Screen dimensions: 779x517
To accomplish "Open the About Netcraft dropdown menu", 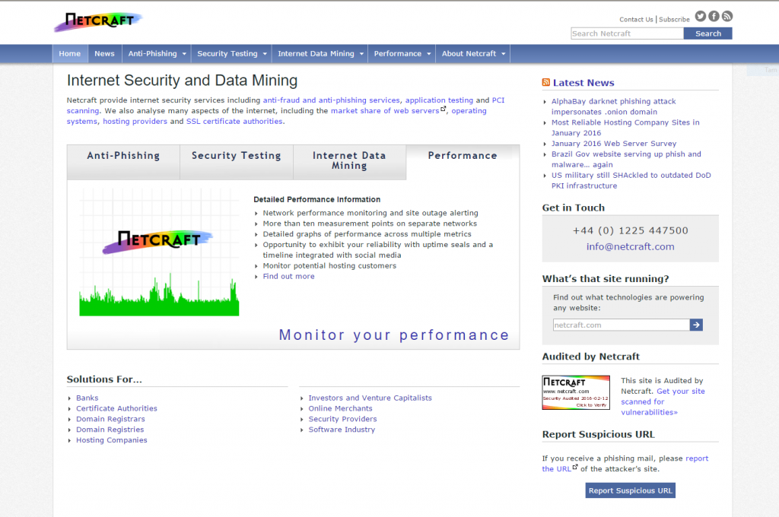I will (475, 54).
